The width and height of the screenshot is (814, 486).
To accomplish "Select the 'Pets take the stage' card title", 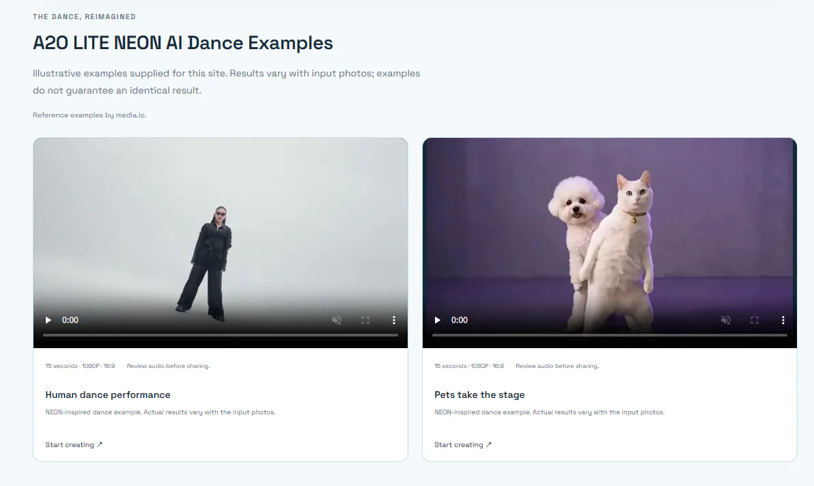I will 479,395.
